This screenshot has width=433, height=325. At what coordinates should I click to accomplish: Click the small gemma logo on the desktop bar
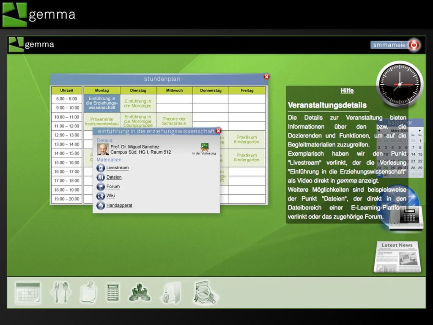(x=31, y=44)
